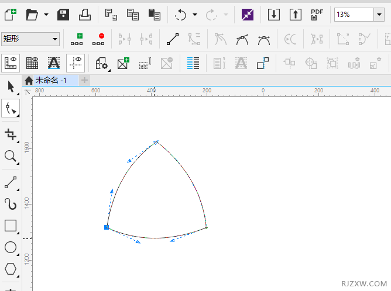
Task: Toggle the show guidelines button
Action: pyautogui.click(x=75, y=63)
